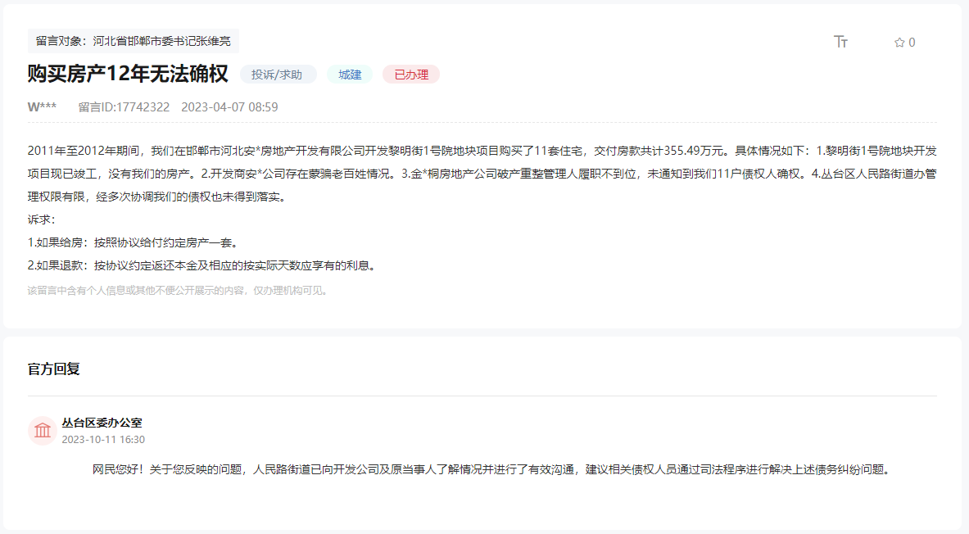Screen dimensions: 969x534
Task: Click the title 购买房产12年无法确权
Action: (x=128, y=75)
